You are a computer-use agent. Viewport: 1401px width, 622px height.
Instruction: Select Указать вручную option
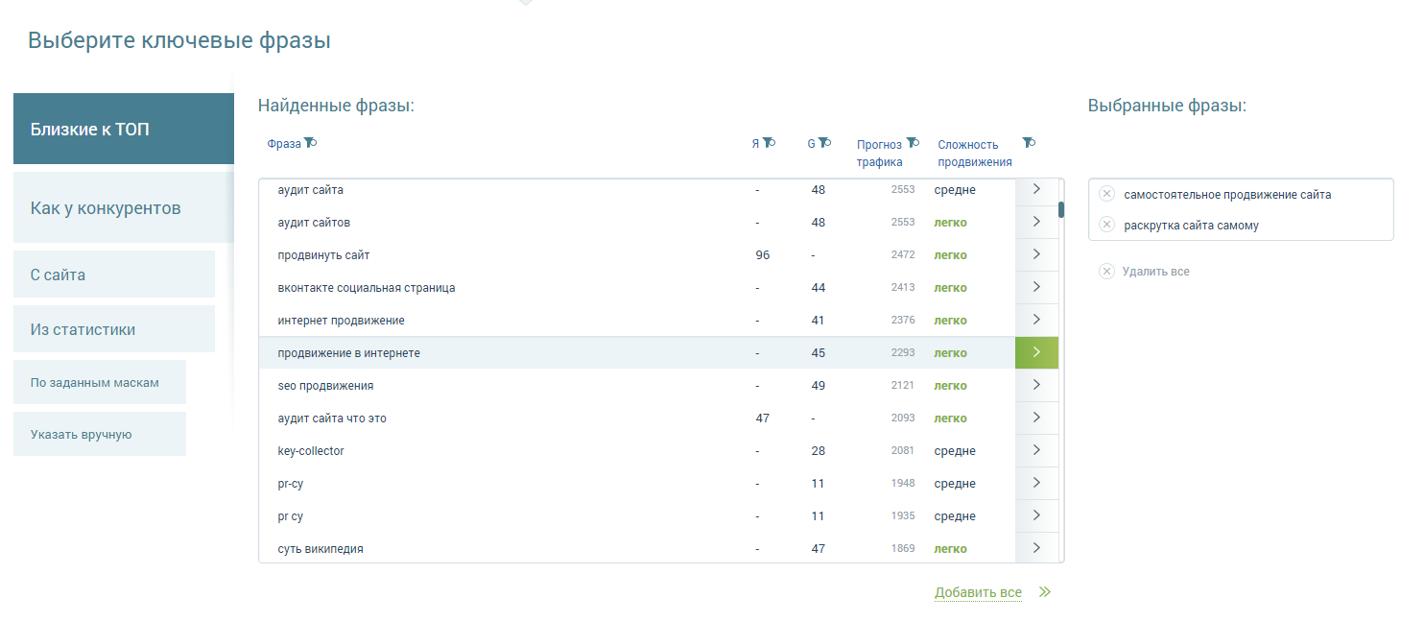[x=100, y=434]
